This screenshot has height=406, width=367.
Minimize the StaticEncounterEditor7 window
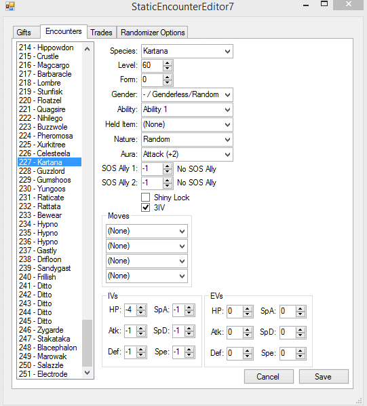click(306, 5)
